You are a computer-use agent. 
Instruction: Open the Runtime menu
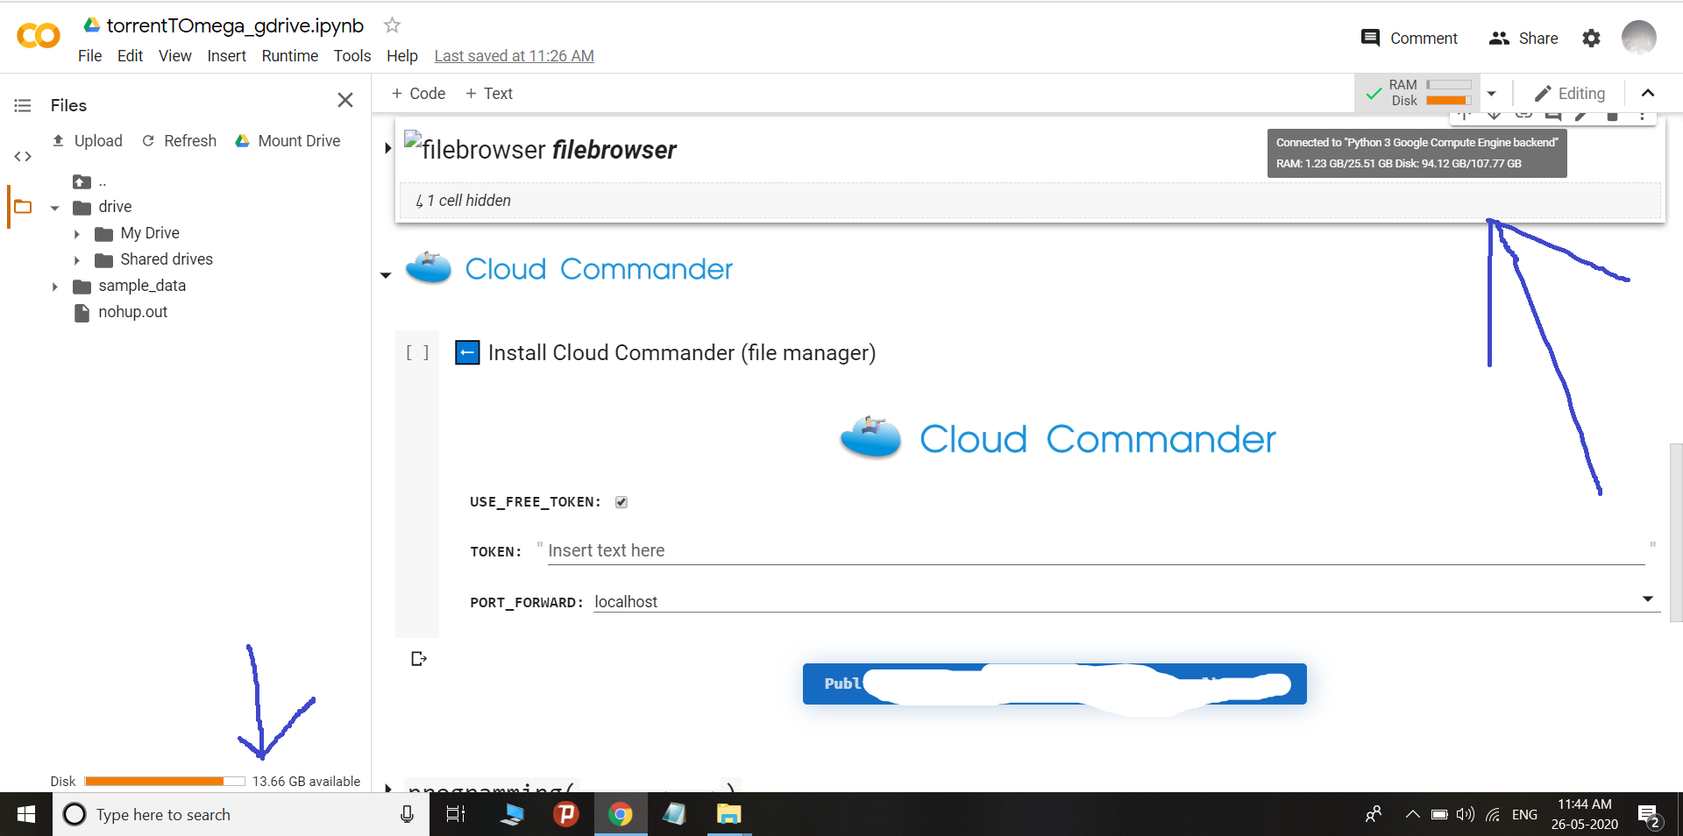289,56
